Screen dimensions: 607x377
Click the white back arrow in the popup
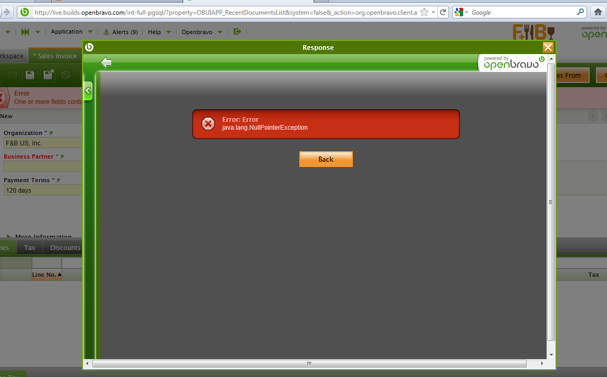tap(106, 62)
